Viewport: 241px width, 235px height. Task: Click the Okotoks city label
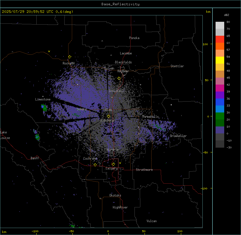point(115,195)
